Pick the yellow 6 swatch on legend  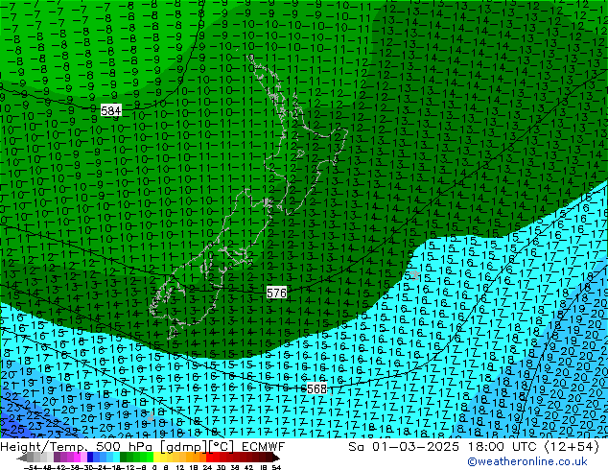(167, 458)
